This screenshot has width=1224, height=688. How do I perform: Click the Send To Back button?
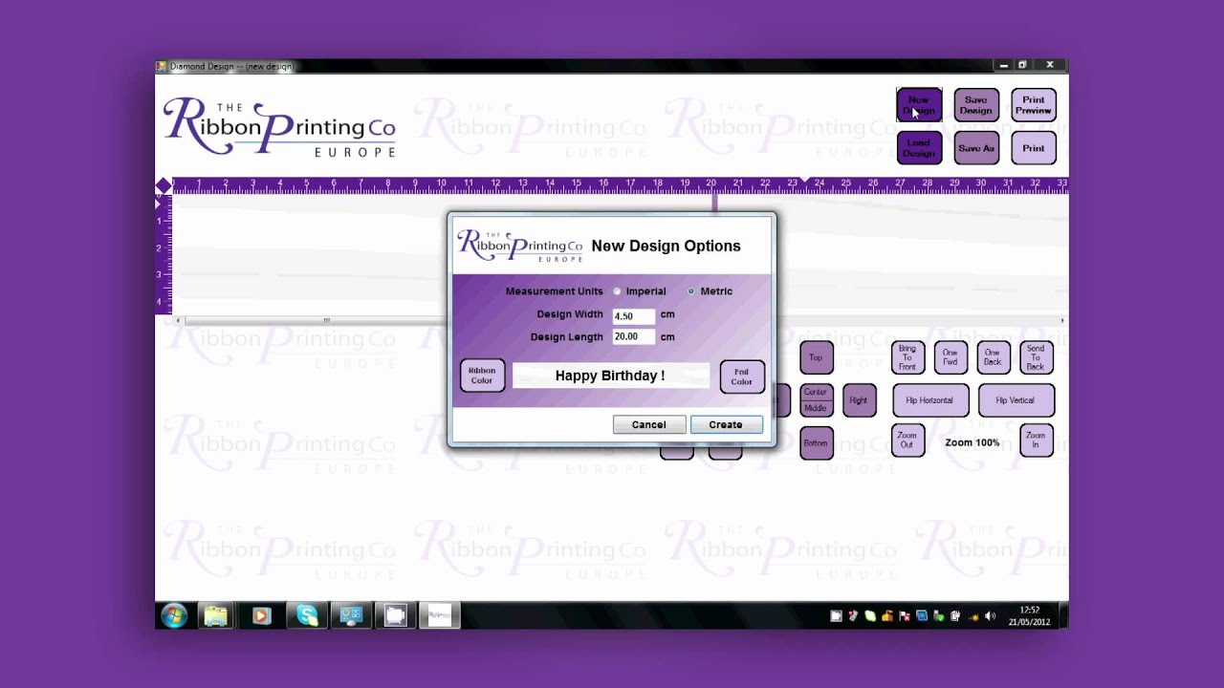coord(1036,357)
